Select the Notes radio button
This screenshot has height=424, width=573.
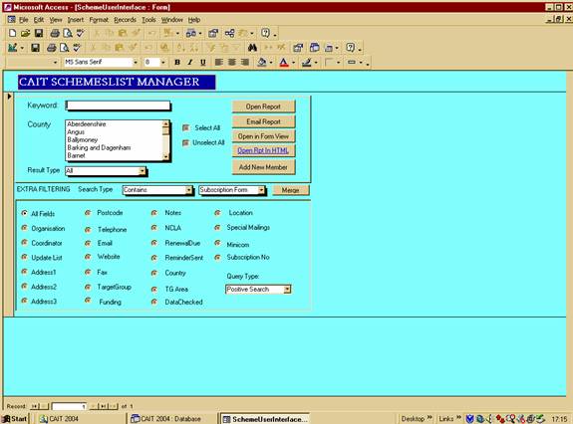coord(154,213)
